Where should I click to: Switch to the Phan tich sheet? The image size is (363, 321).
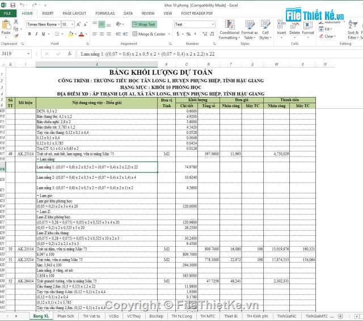[66, 316]
